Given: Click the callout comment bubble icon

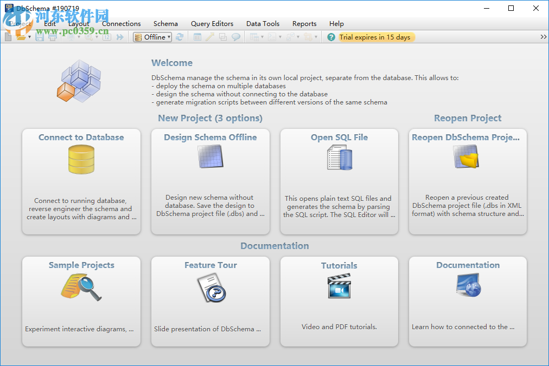Looking at the screenshot, I should click(236, 37).
